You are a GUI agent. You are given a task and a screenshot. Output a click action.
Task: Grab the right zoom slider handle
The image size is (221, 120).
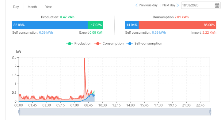pyautogui.click(x=210, y=112)
